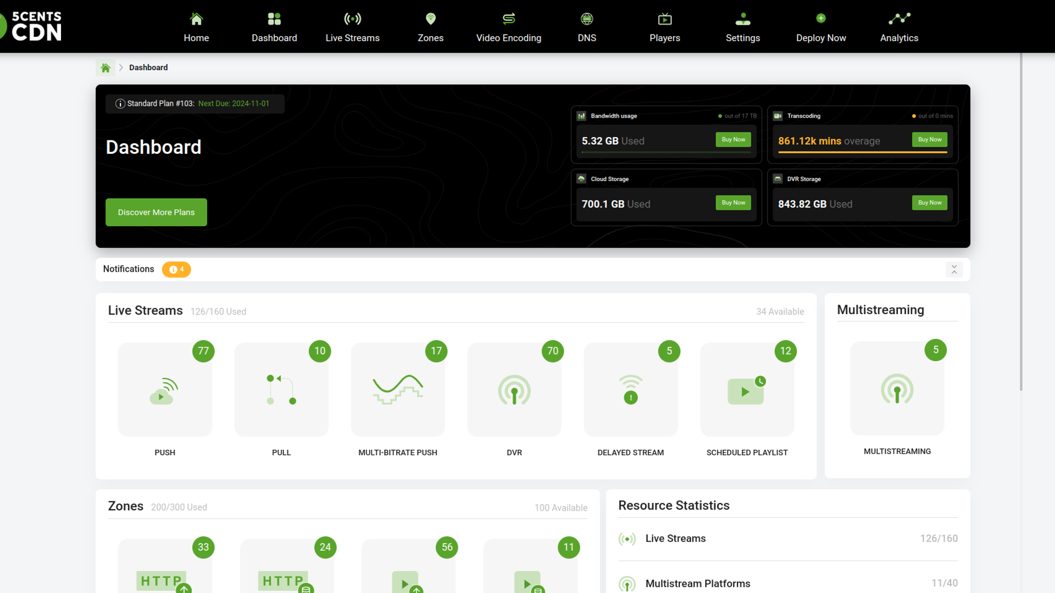Viewport: 1055px width, 593px height.
Task: Click the '34 Available' text
Action: [x=780, y=312]
